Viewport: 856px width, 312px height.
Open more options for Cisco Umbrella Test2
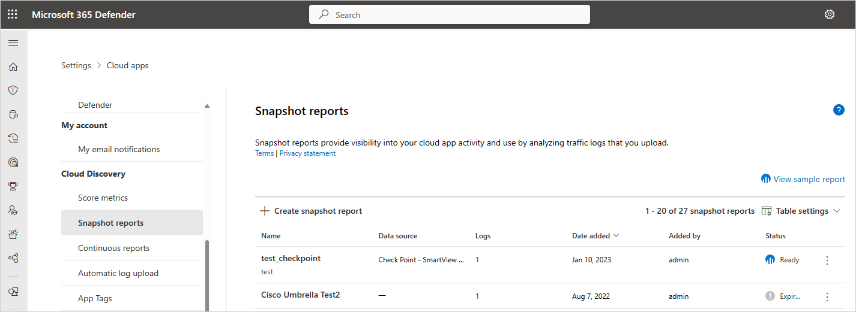coord(827,296)
